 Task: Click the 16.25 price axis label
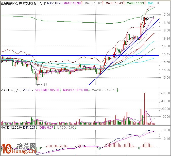pos(166,38)
